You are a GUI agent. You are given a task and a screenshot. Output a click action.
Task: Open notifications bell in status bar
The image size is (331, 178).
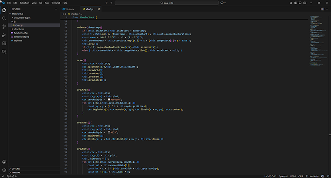pos(328,176)
